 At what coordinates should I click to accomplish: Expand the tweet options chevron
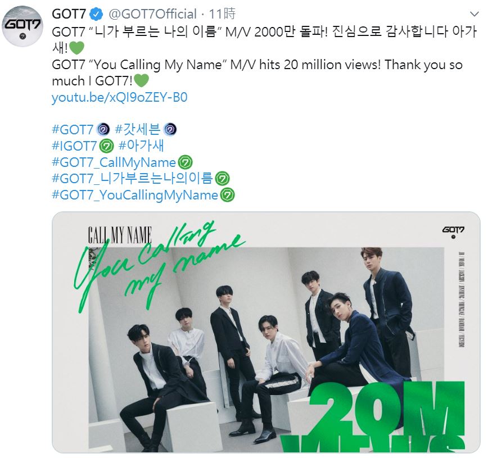[474, 14]
